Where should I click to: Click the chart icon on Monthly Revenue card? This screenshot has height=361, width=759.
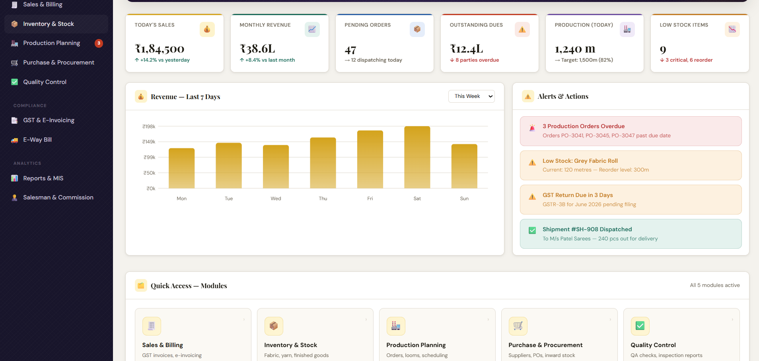(312, 29)
